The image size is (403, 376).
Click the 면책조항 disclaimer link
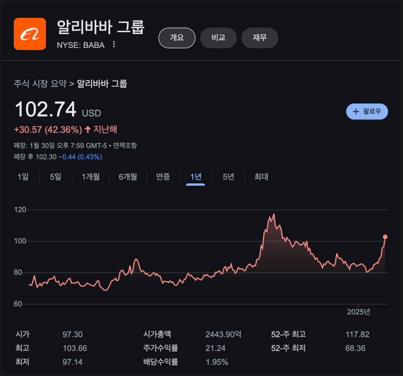(125, 145)
